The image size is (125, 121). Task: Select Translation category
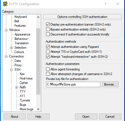[x=22, y=43]
